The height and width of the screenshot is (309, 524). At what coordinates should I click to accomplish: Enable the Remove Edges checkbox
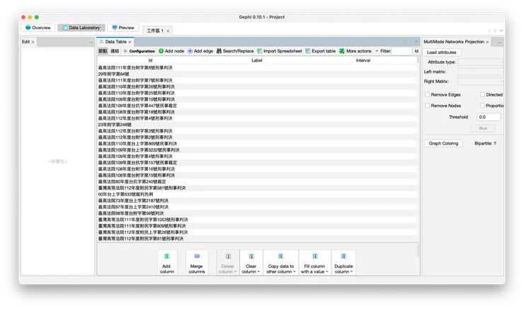428,95
